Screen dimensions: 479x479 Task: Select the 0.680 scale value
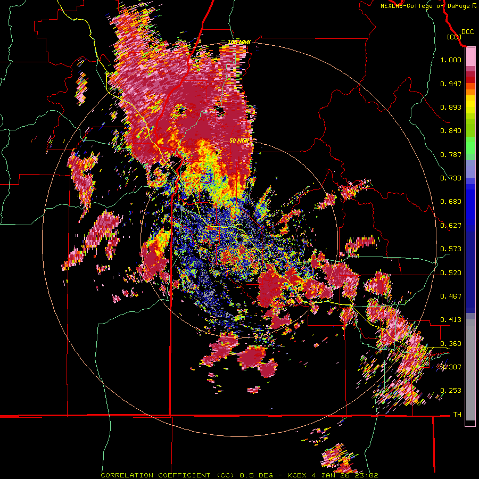(x=451, y=202)
